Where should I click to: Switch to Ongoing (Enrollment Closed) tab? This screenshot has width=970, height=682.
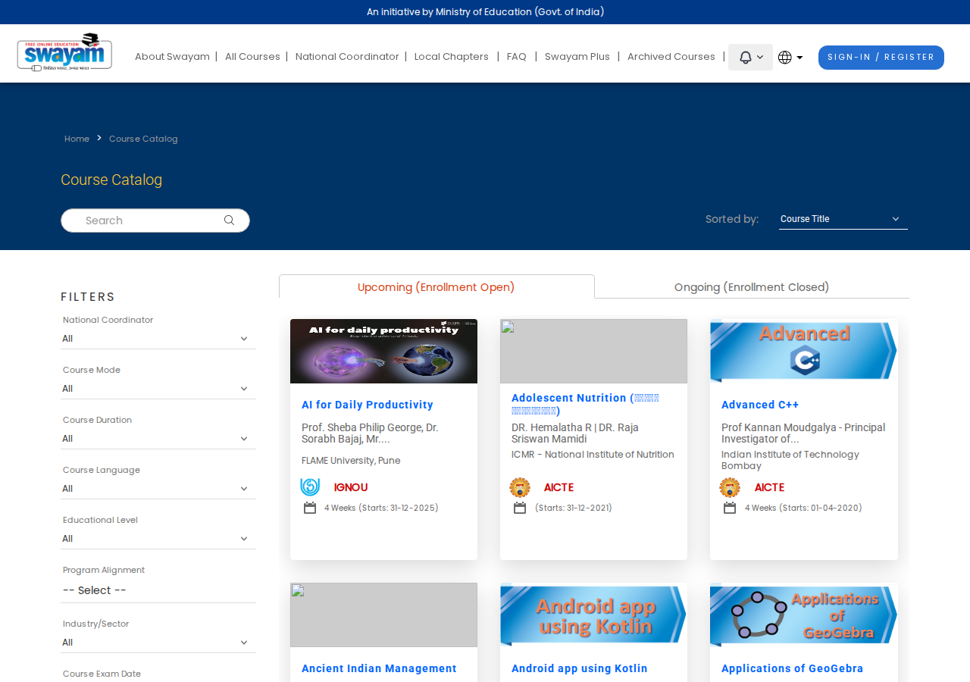click(752, 287)
